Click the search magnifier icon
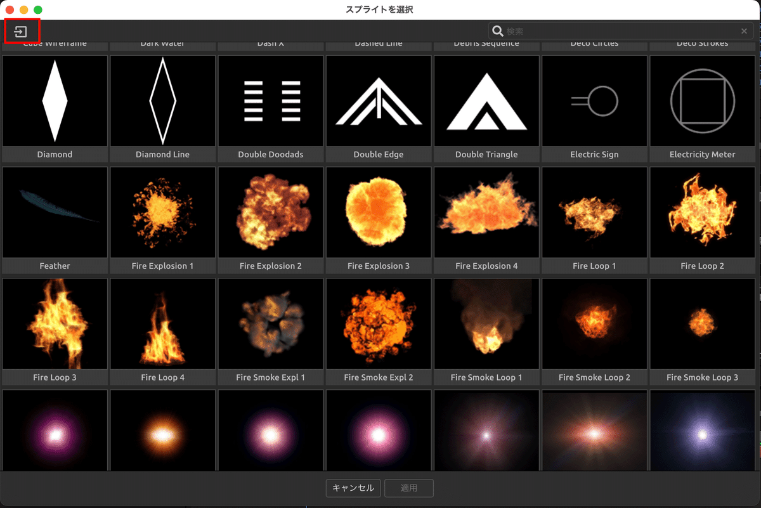Viewport: 761px width, 508px height. [498, 30]
